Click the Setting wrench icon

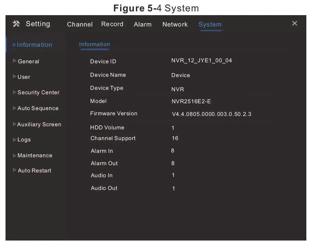[16, 24]
